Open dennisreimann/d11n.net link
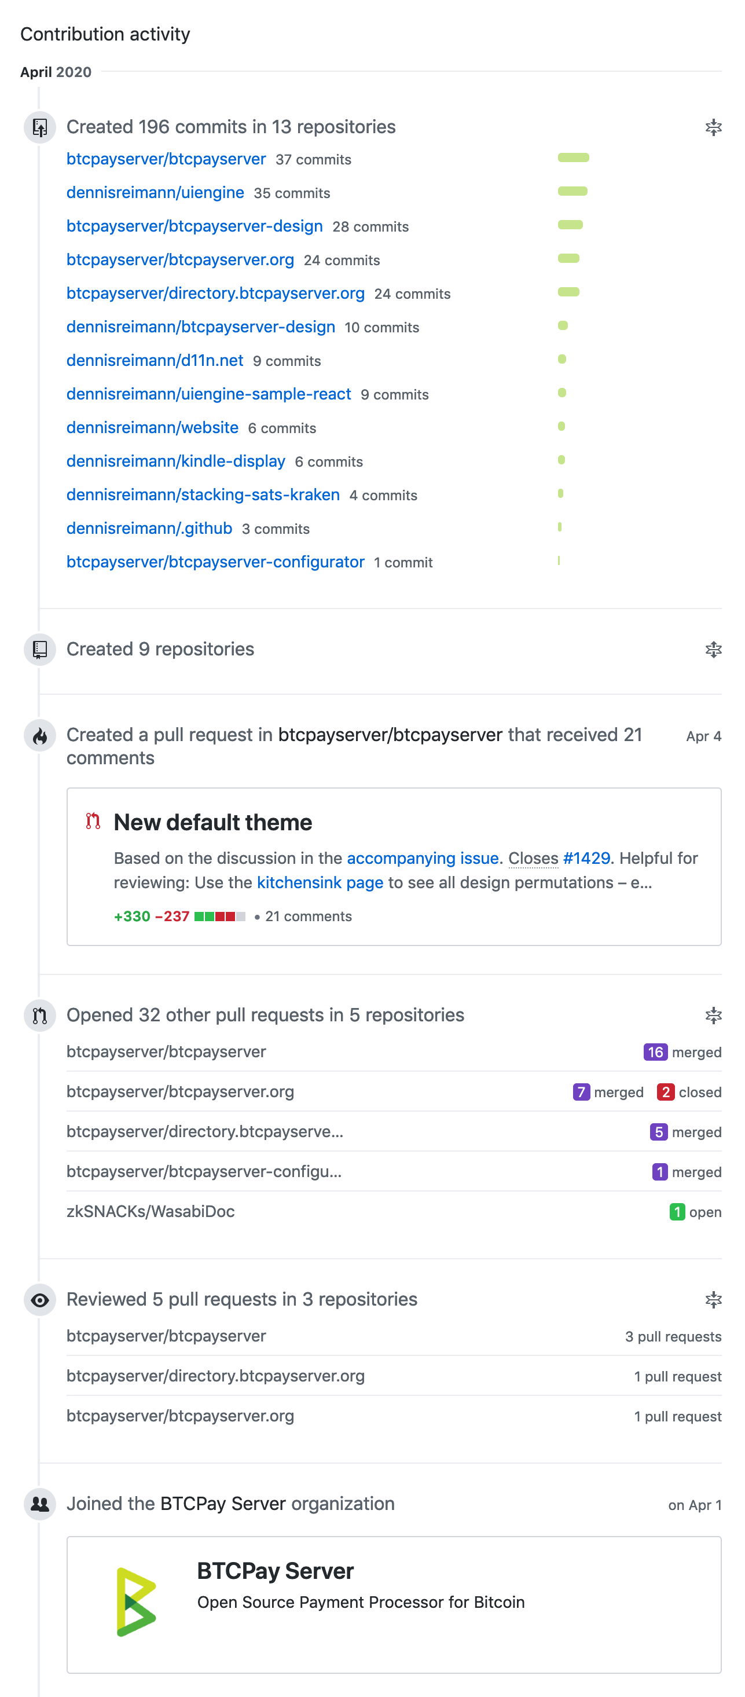Image resolution: width=745 pixels, height=1697 pixels. 155,360
